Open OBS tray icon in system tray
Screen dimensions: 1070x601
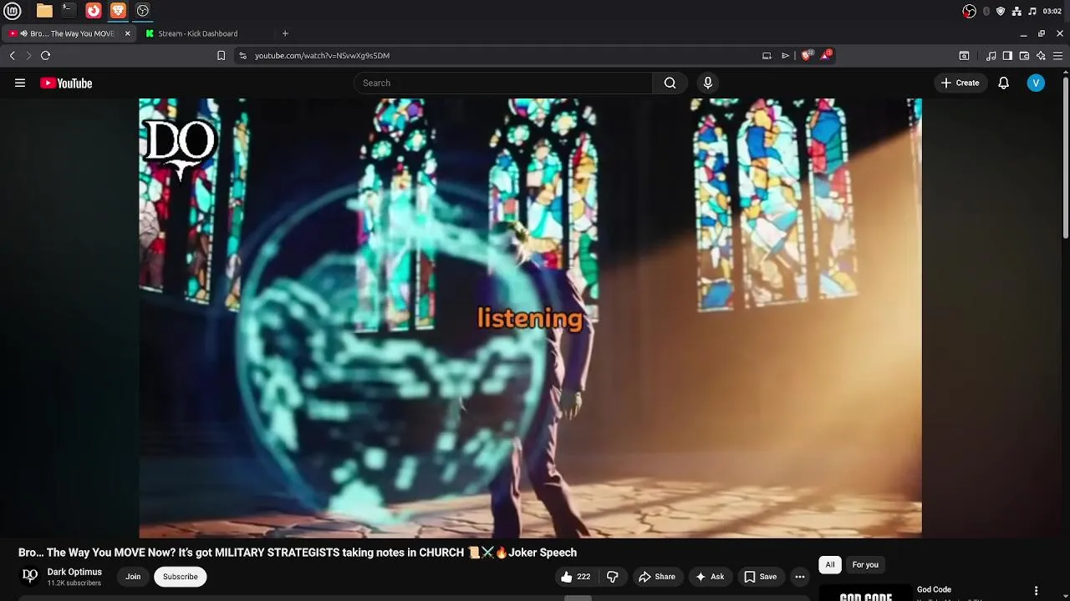click(x=969, y=11)
